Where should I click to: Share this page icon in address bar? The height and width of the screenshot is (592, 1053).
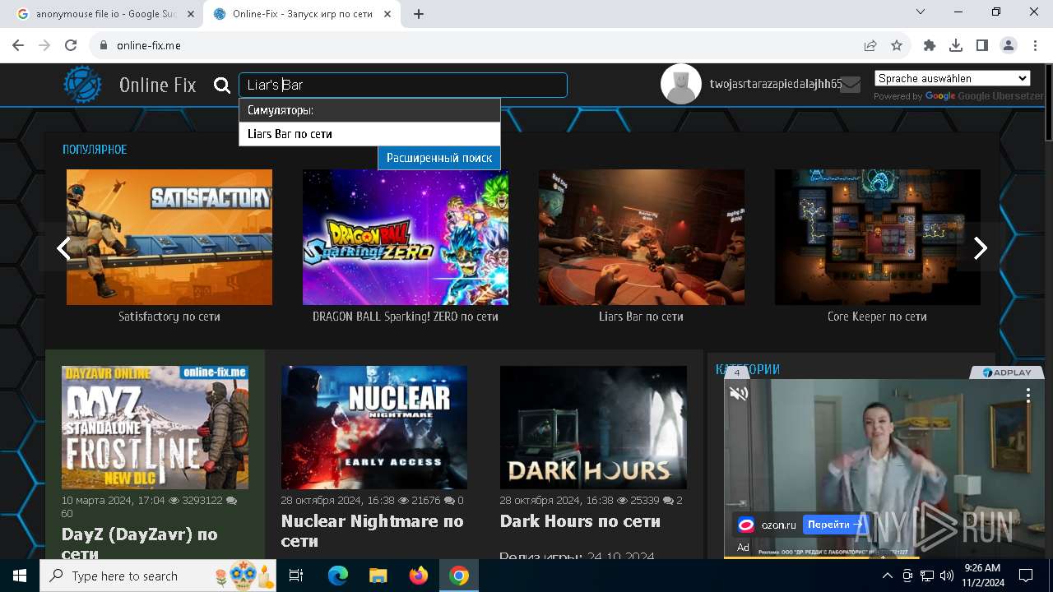tap(870, 46)
